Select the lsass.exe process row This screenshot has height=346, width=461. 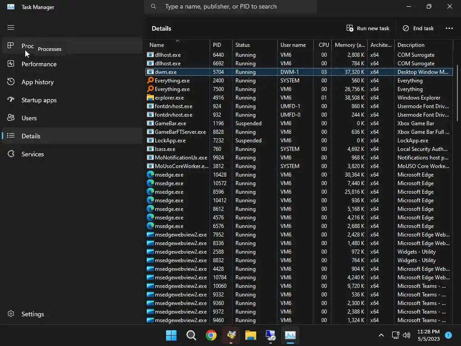pos(299,149)
